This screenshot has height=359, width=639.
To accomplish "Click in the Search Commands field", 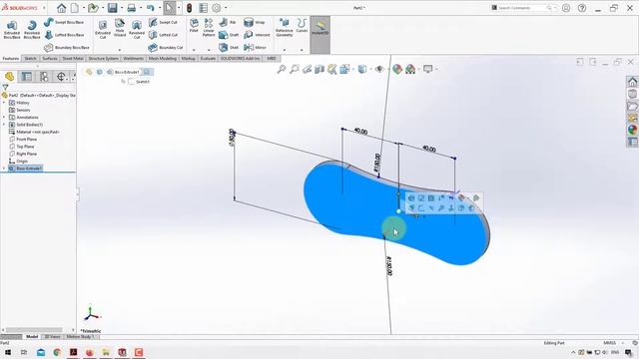I will click(521, 8).
